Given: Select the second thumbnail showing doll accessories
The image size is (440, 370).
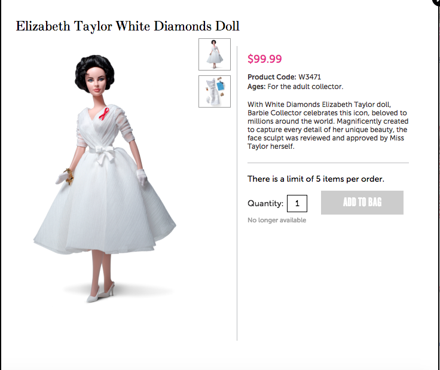Looking at the screenshot, I should tap(215, 91).
